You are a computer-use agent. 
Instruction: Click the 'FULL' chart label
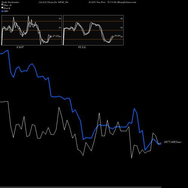click(82, 47)
